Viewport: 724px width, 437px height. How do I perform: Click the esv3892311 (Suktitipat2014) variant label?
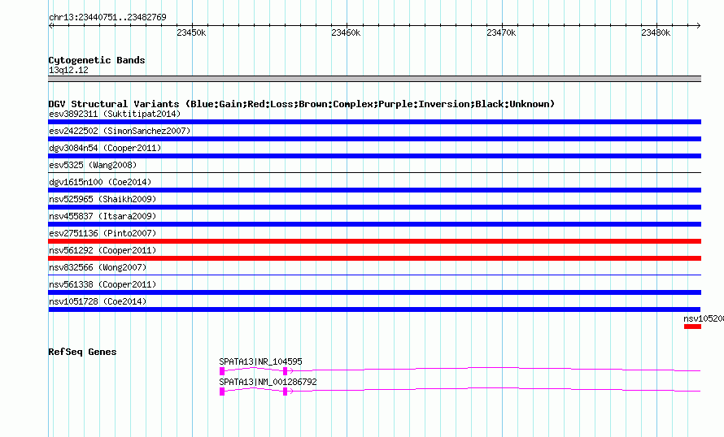115,114
